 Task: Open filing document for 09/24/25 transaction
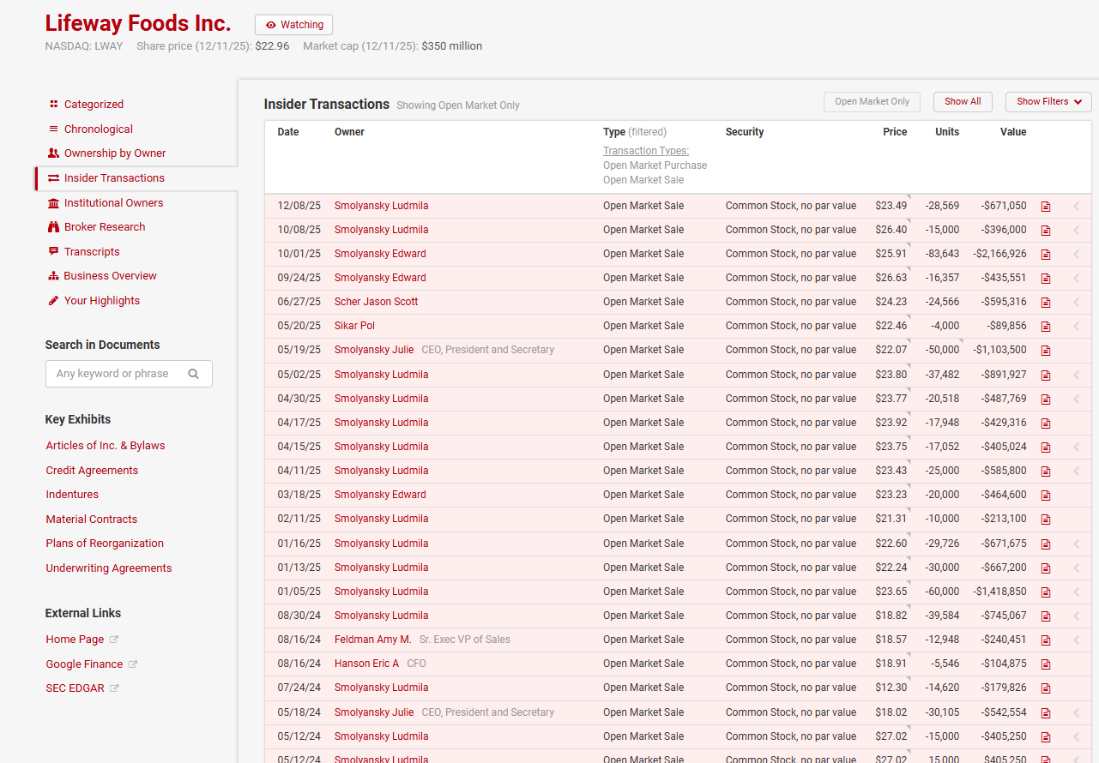pos(1046,278)
